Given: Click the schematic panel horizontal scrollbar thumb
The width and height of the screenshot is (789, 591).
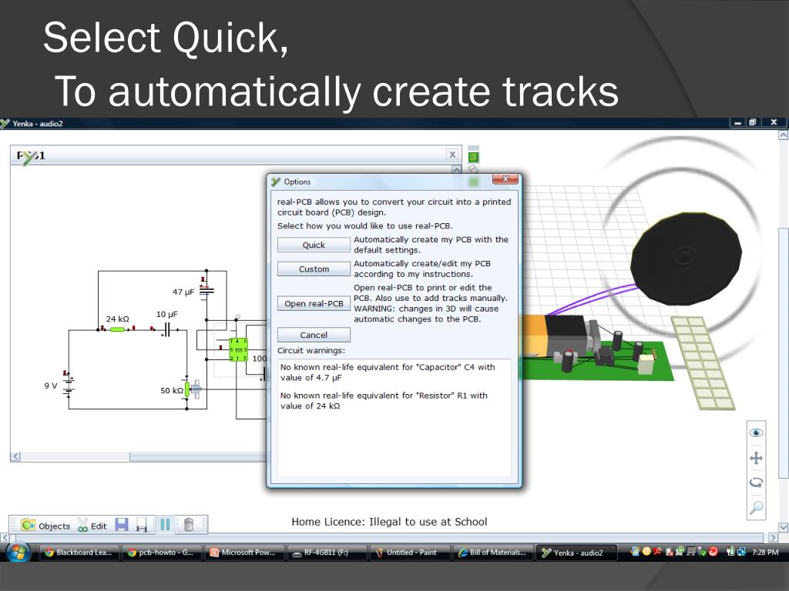Looking at the screenshot, I should pos(197,456).
